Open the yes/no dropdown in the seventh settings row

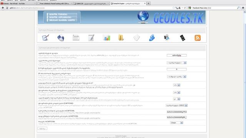pos(177,99)
